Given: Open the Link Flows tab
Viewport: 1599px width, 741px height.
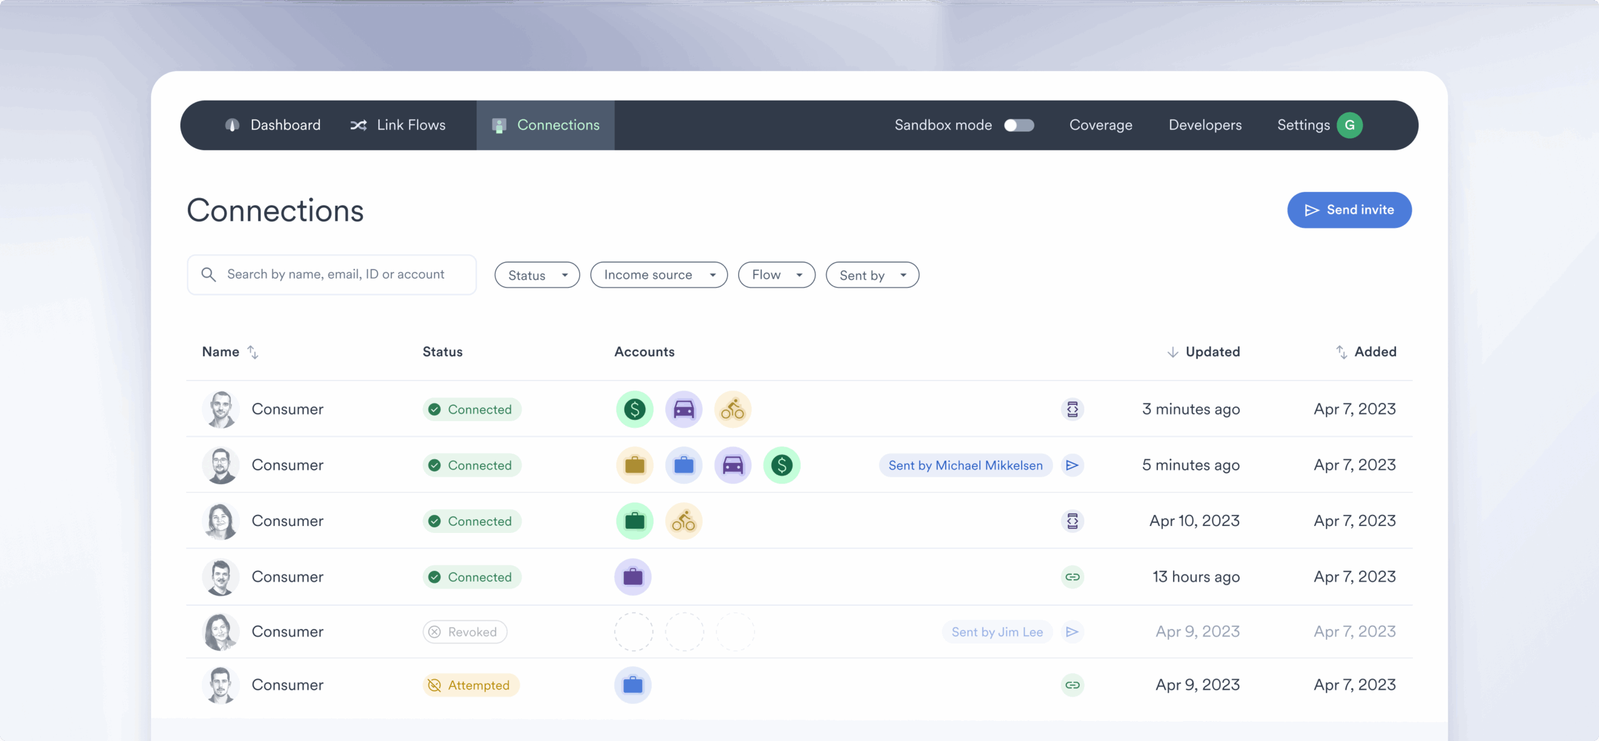Looking at the screenshot, I should pyautogui.click(x=398, y=125).
